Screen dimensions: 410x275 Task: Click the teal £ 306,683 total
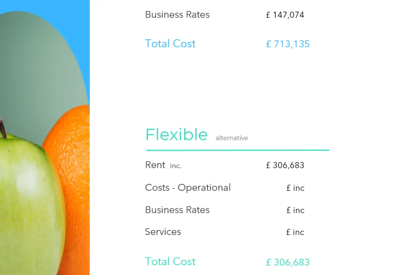[x=288, y=262]
